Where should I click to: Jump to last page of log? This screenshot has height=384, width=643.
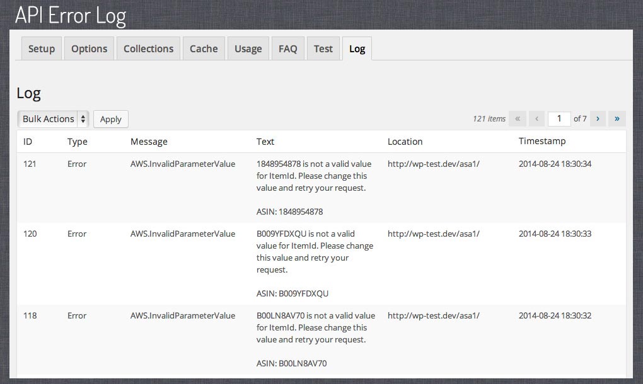click(617, 119)
